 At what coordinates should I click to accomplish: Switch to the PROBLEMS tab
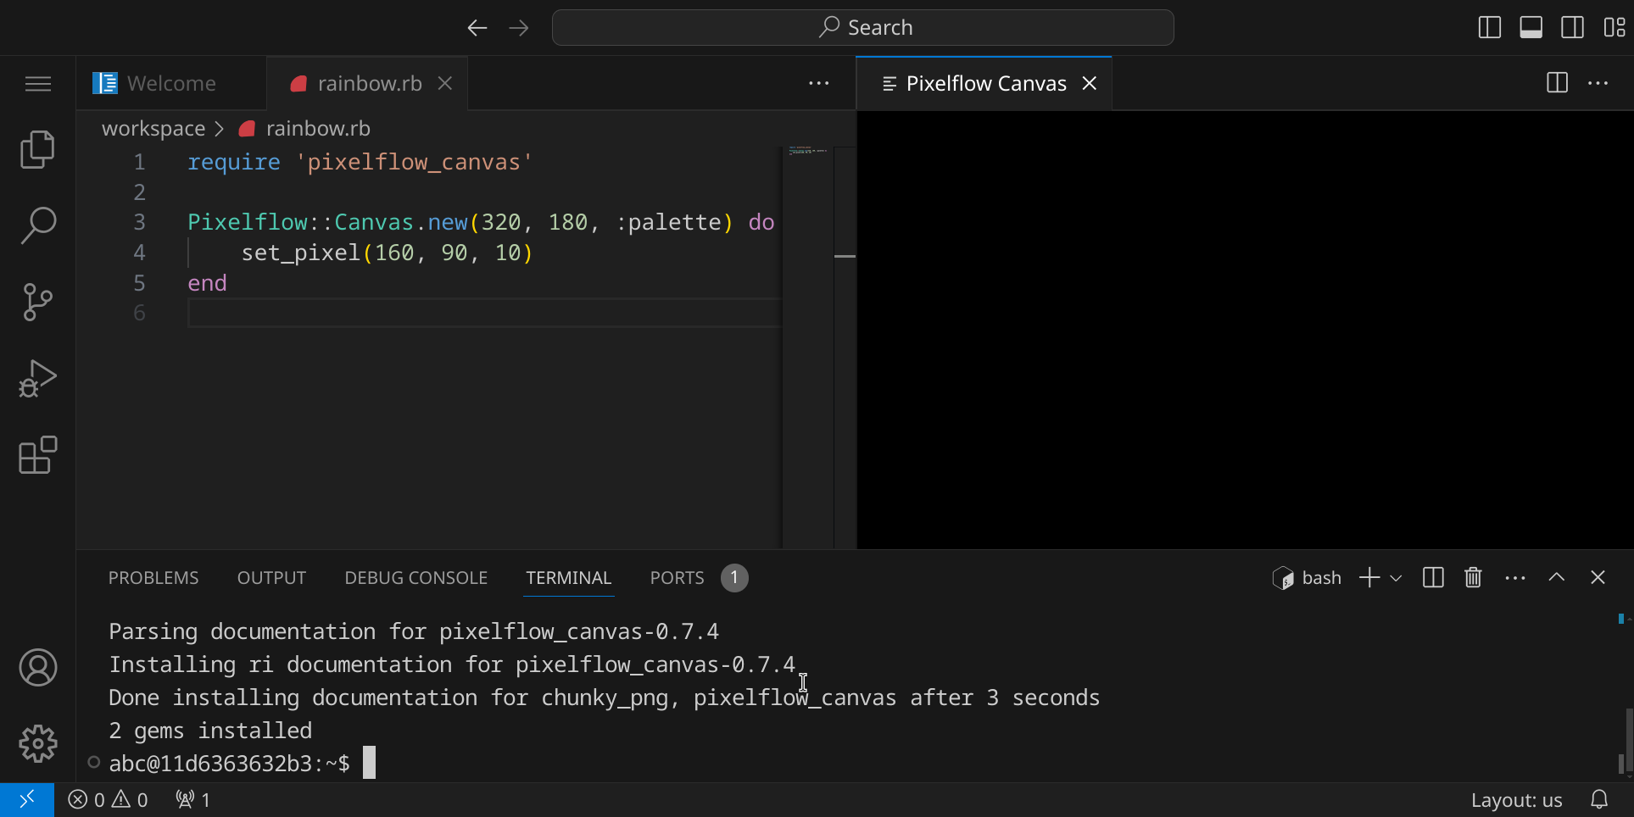click(153, 578)
